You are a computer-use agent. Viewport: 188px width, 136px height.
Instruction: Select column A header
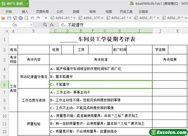click(13, 31)
